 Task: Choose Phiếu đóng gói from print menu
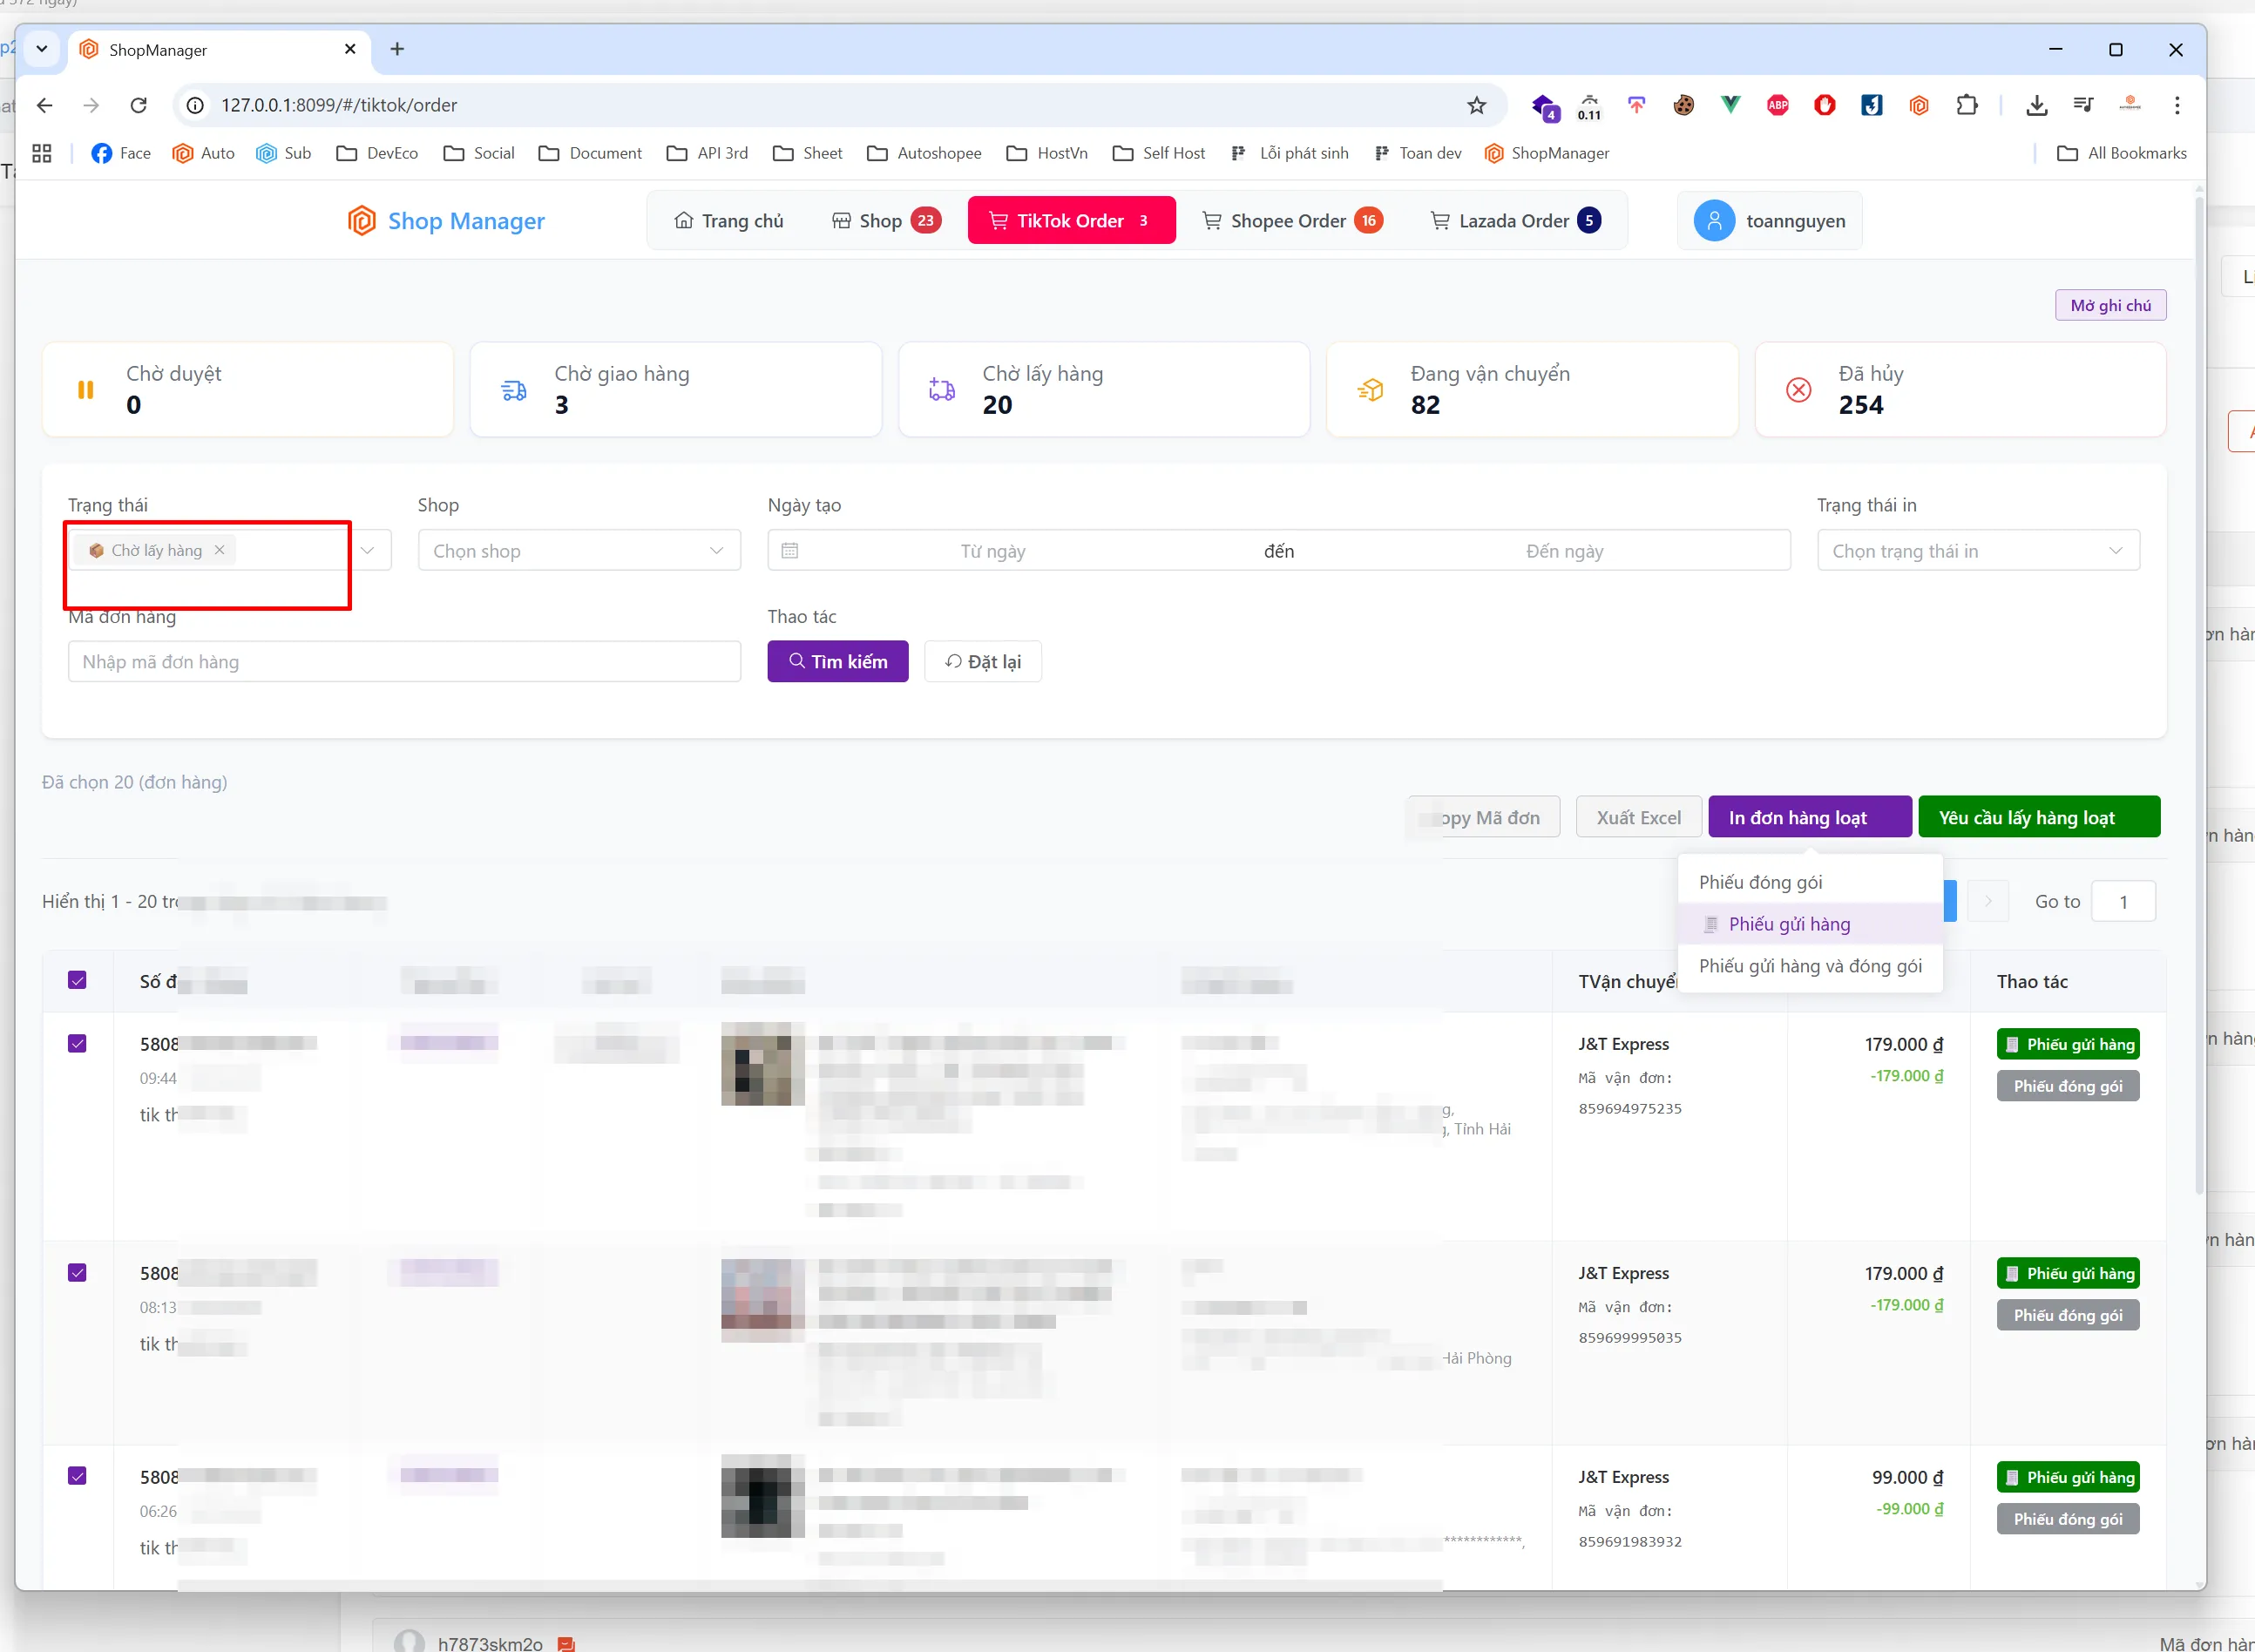[x=1810, y=882]
